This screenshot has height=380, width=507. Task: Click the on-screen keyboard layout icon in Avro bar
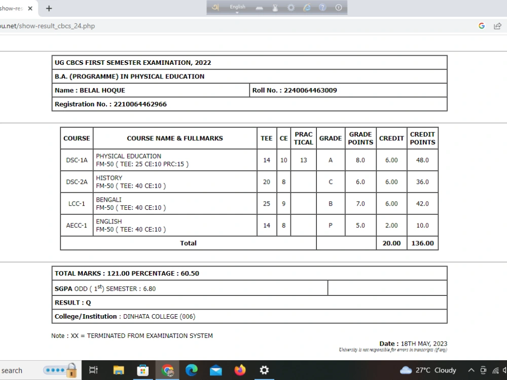coord(259,8)
